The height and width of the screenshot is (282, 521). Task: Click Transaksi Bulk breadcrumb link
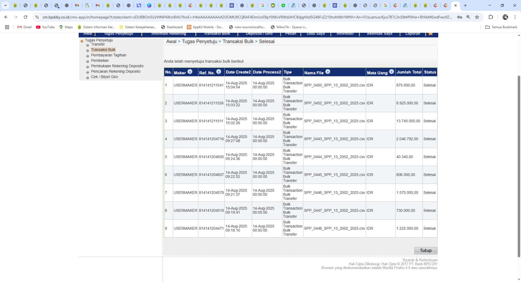(238, 41)
